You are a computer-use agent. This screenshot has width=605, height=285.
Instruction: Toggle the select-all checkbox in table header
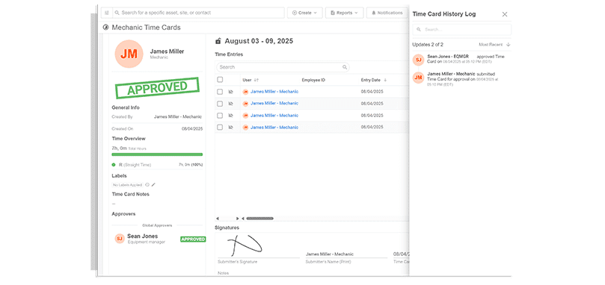[220, 80]
